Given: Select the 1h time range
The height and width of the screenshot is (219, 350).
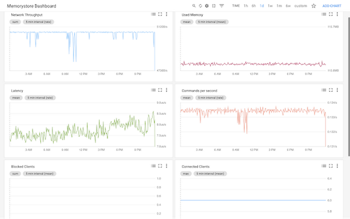Looking at the screenshot, I should (246, 6).
